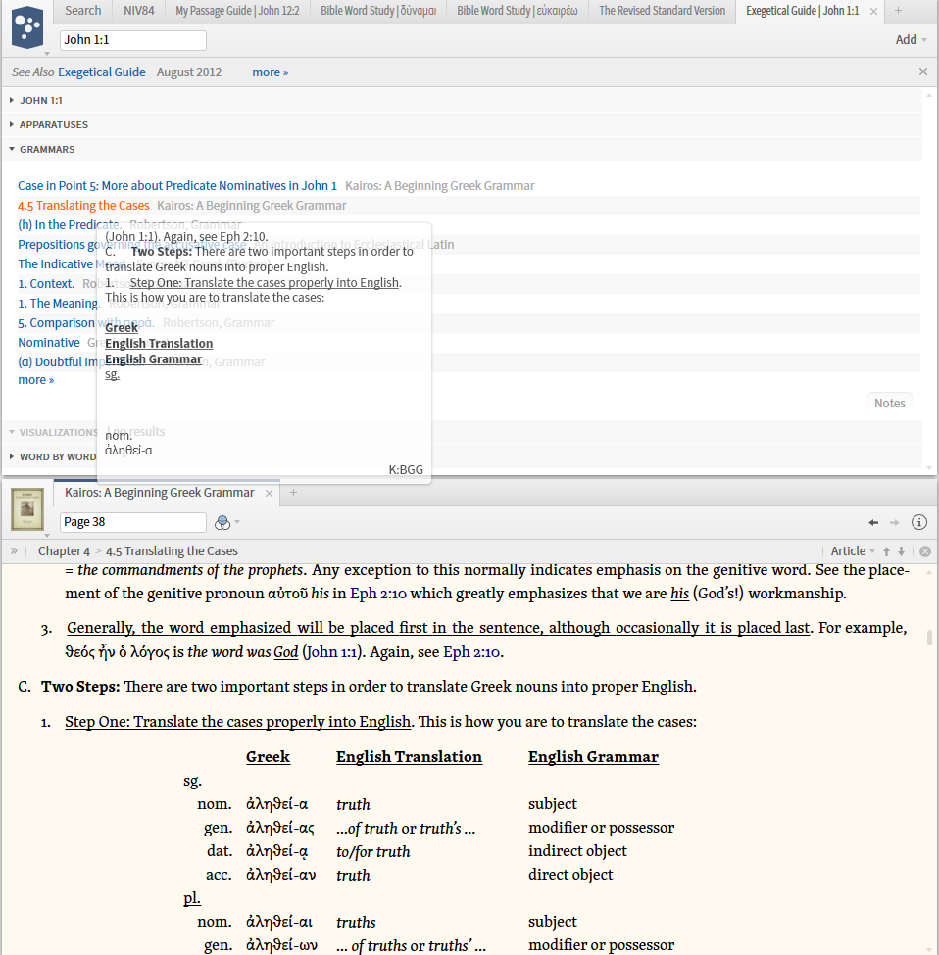Open the My Passage Guide John 12:2 tab
The image size is (939, 955).
(x=237, y=11)
